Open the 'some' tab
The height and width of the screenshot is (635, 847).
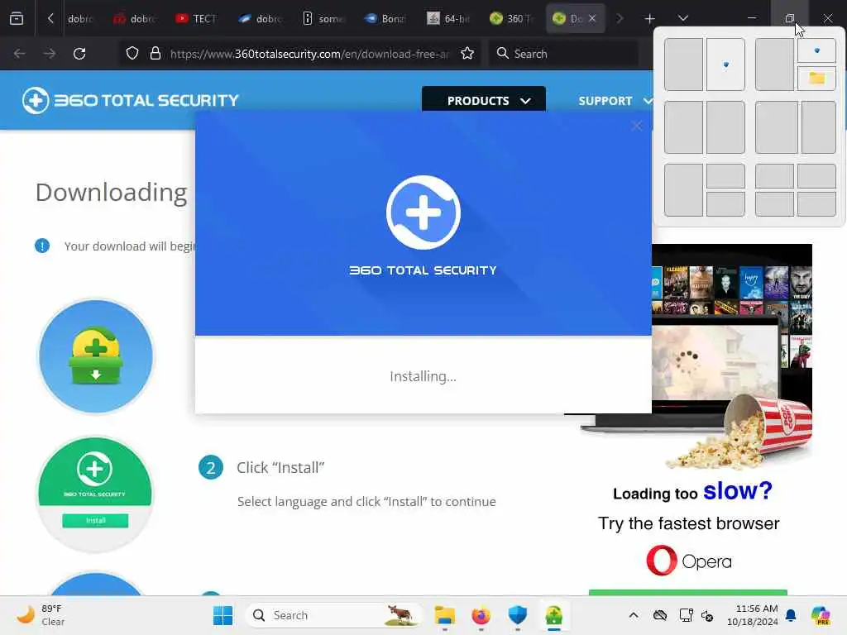pyautogui.click(x=323, y=18)
